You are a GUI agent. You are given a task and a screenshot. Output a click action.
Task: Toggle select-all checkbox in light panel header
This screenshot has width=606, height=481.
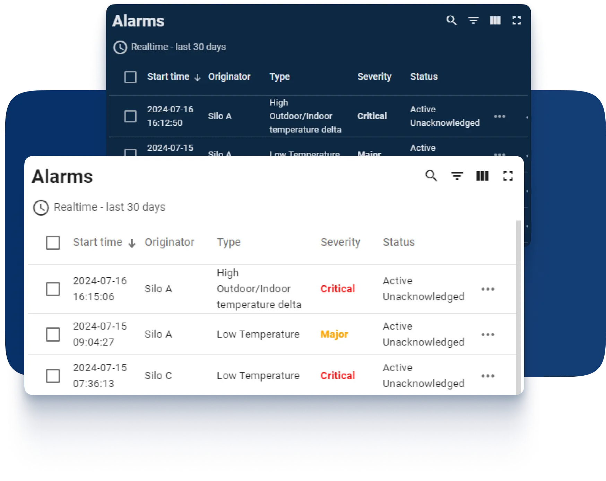click(x=53, y=243)
